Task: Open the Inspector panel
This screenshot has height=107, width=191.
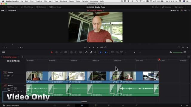Action: point(179,7)
